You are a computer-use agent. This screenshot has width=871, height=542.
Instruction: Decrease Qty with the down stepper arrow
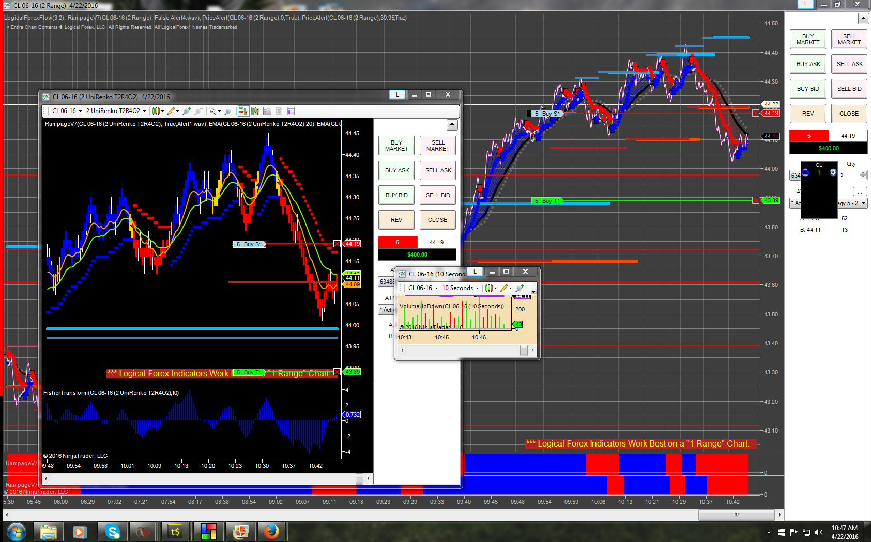863,177
